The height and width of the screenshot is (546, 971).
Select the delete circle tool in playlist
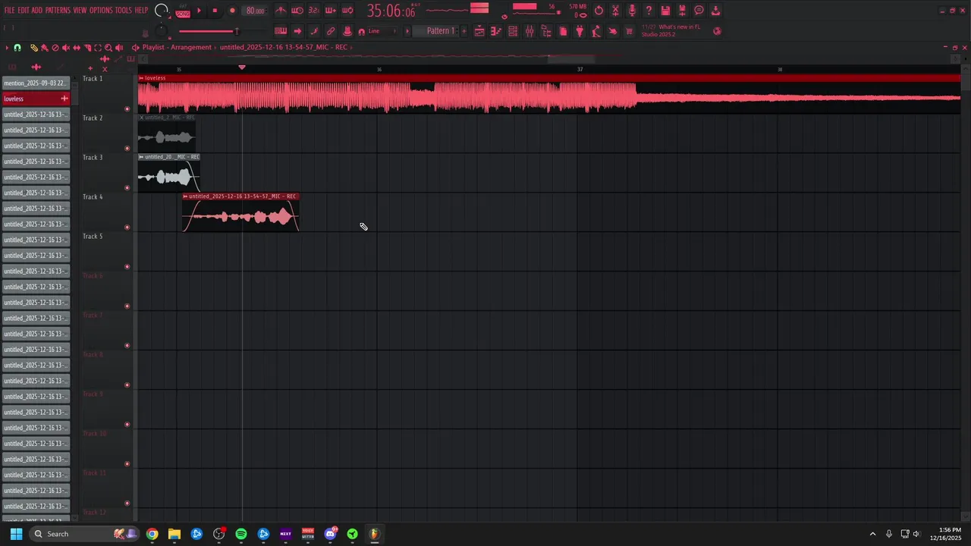tap(55, 48)
